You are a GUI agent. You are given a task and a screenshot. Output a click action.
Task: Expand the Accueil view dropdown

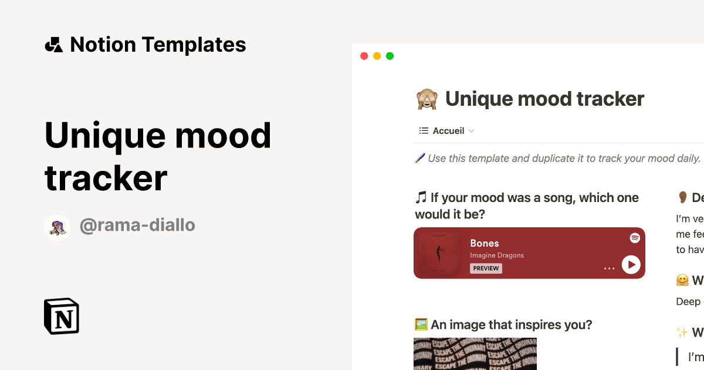473,130
